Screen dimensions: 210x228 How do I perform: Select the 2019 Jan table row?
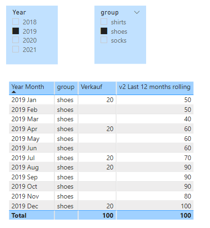pyautogui.click(x=101, y=100)
